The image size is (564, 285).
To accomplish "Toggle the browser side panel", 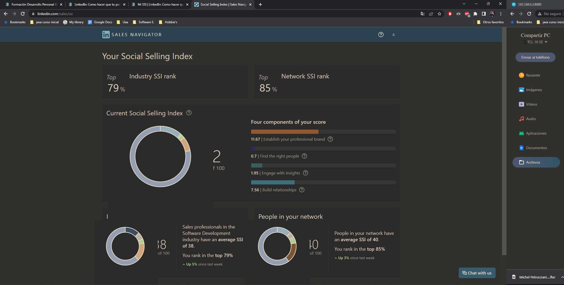I will coord(484,14).
